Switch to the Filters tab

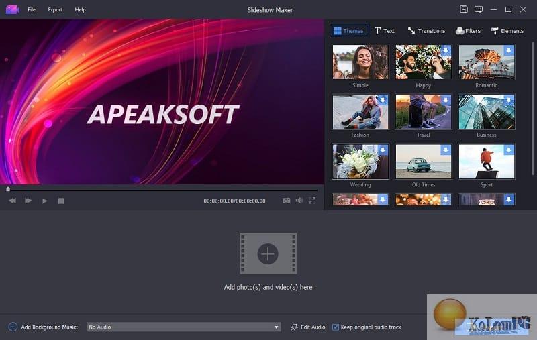click(468, 31)
